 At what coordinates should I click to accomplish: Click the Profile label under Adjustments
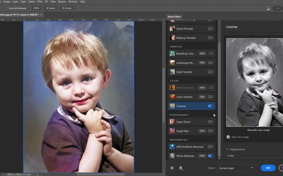pyautogui.click(x=231, y=156)
